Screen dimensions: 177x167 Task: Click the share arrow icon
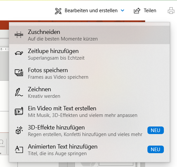pyautogui.click(x=137, y=11)
